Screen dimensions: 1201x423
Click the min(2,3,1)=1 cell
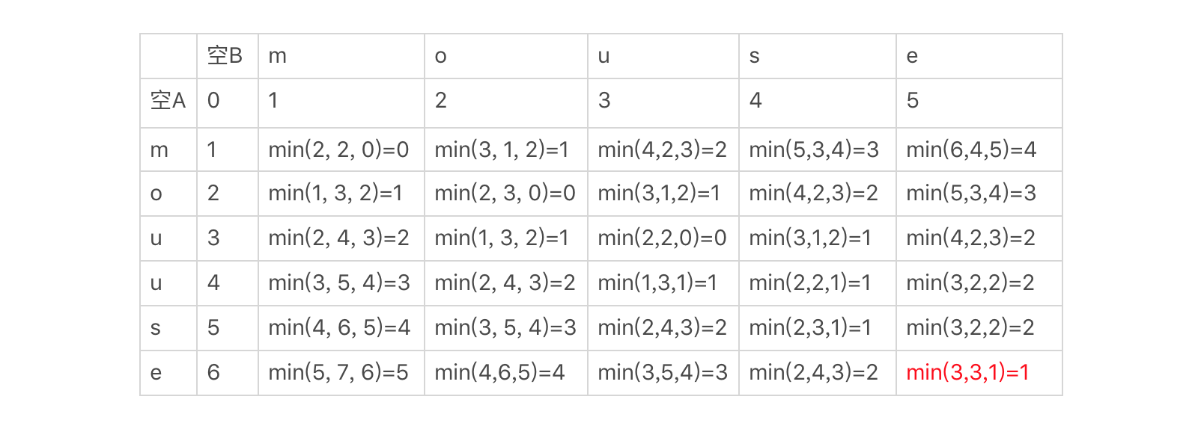810,327
